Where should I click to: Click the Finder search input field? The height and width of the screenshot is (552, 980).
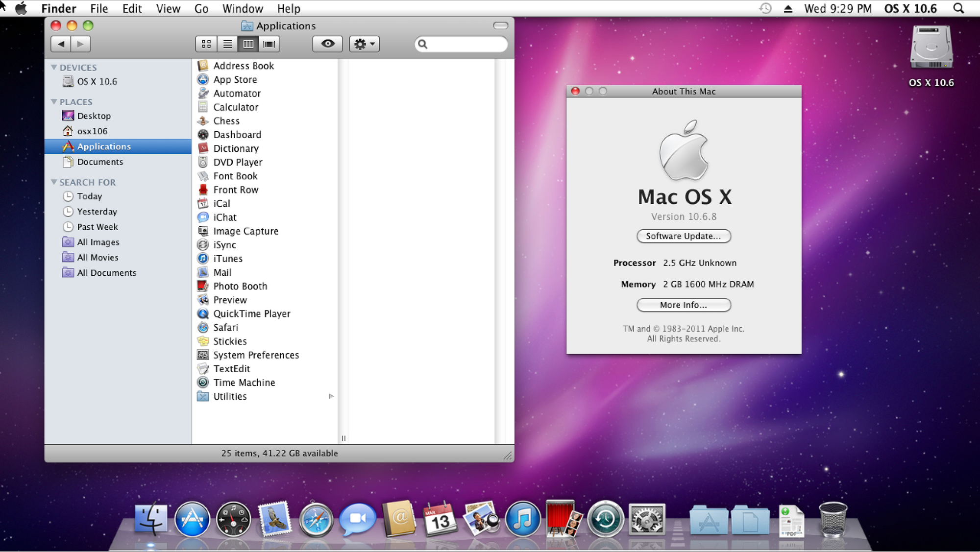[461, 44]
